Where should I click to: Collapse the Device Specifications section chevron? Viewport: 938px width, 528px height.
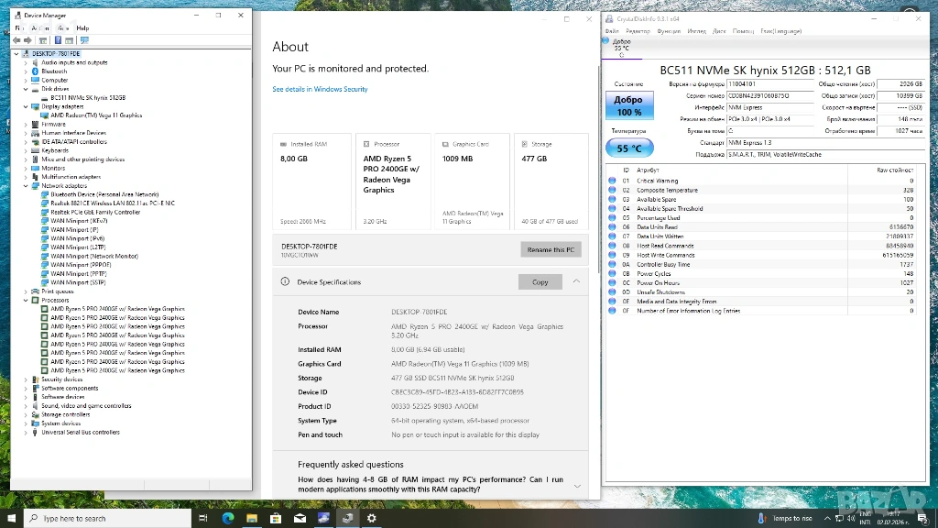pos(576,281)
